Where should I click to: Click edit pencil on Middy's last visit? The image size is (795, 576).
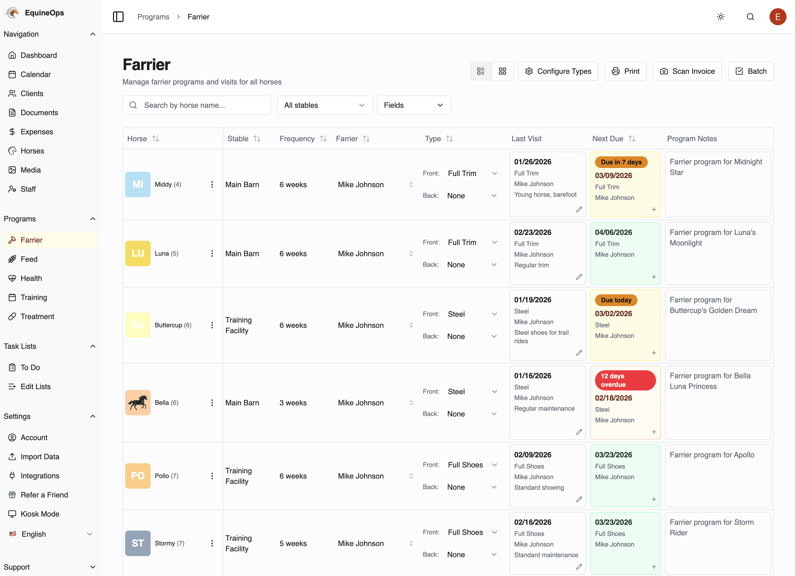coord(579,209)
